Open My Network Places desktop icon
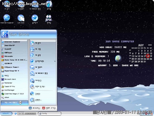154x116 pixels. (35, 5)
